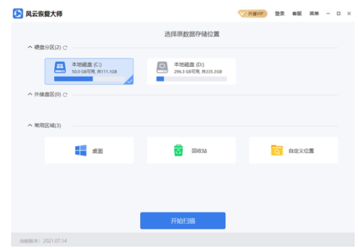The image size is (358, 250).
Task: Click the green recycle bin (回收站) icon
Action: tap(178, 151)
